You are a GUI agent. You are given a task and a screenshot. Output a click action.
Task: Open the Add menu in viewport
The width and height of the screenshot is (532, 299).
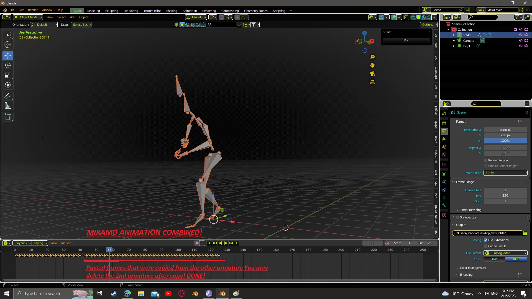pyautogui.click(x=73, y=17)
